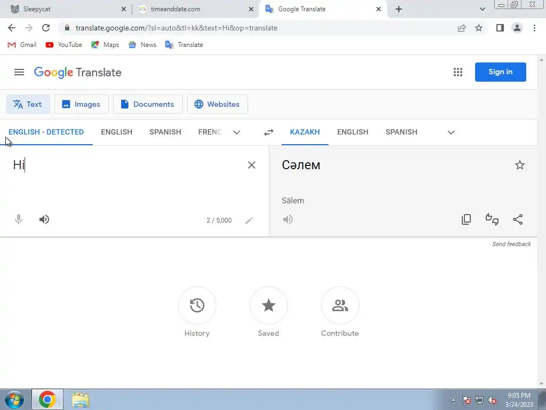
Task: Open Saved translations
Action: (x=269, y=305)
